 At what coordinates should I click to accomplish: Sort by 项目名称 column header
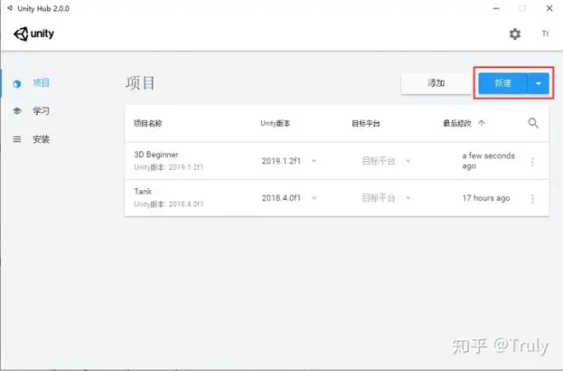click(x=148, y=124)
